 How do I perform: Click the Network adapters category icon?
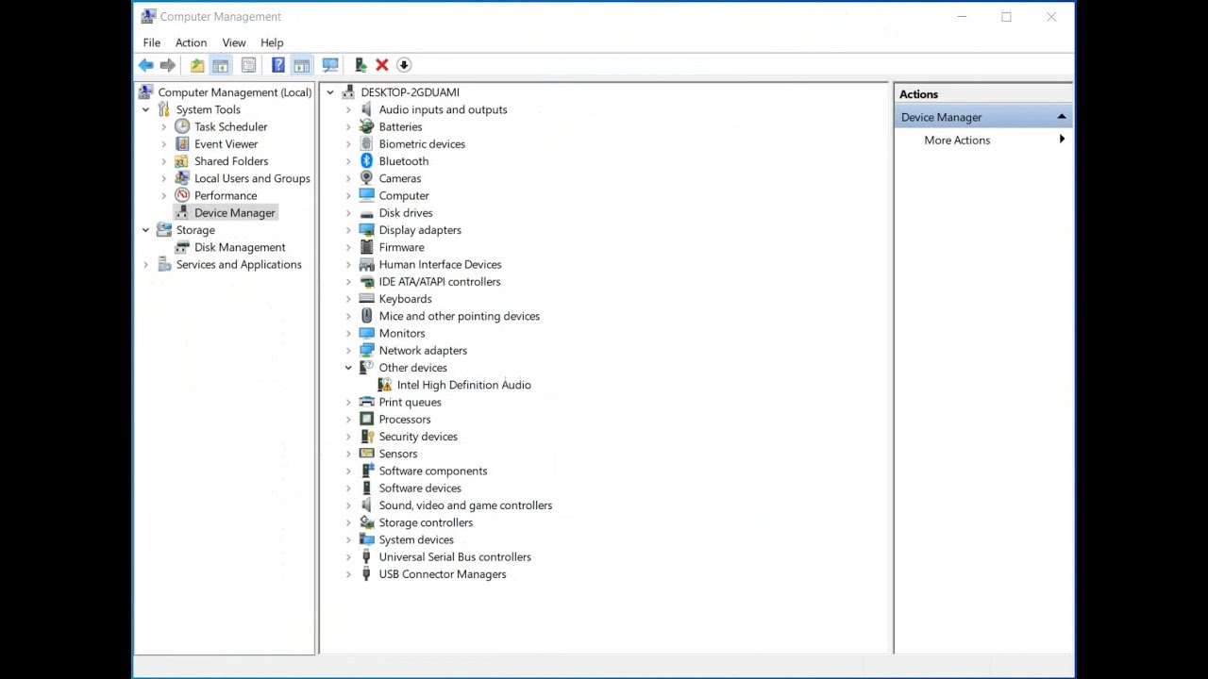(367, 350)
